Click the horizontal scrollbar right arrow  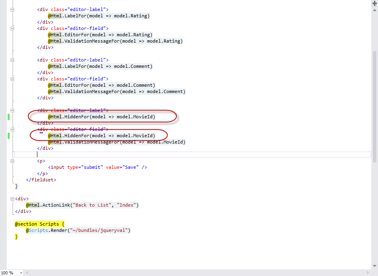[x=368, y=273]
